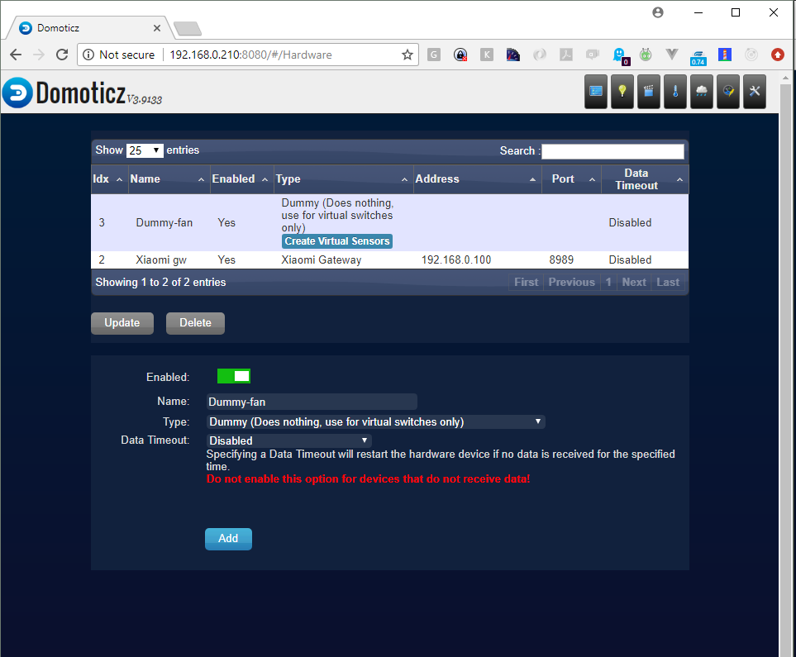Click the browser address bar URL
This screenshot has width=796, height=657.
coord(250,55)
